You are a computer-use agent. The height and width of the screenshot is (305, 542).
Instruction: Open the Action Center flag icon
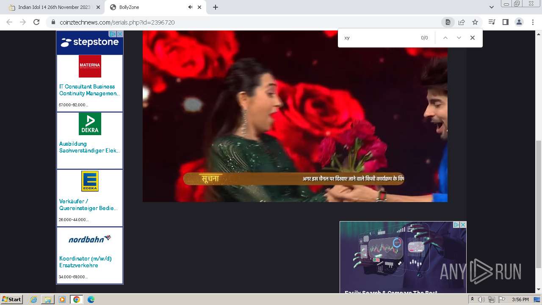click(x=502, y=299)
